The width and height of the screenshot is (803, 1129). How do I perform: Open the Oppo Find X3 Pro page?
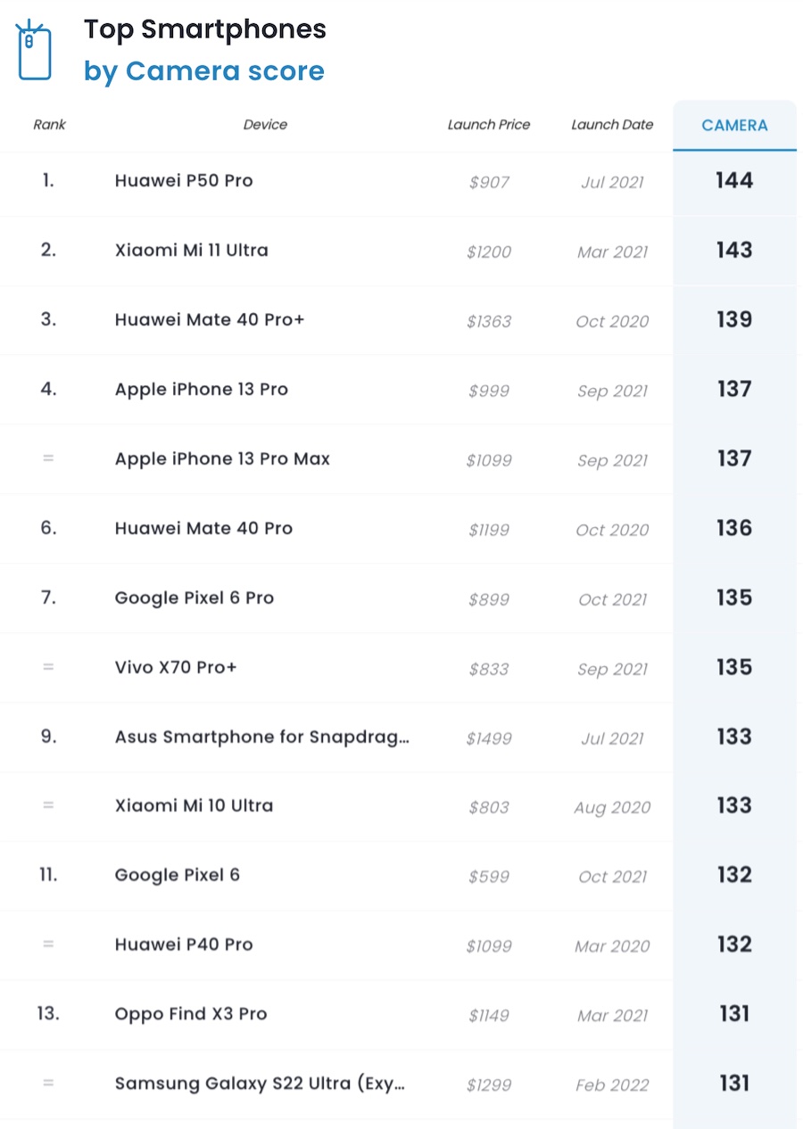[x=190, y=1015]
